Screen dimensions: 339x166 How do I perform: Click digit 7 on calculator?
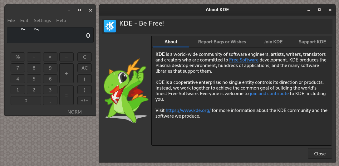coord(18,68)
